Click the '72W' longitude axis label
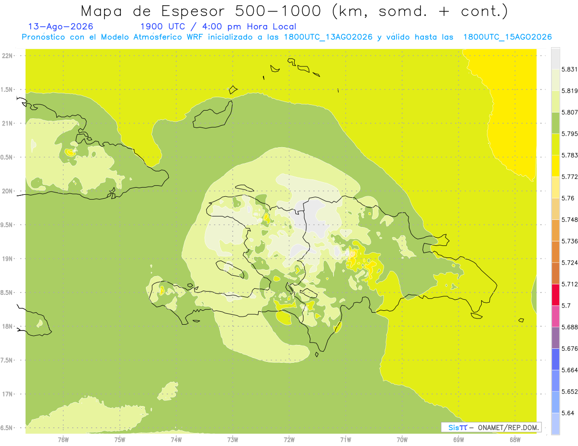This screenshot has height=446, width=578. pos(289,440)
